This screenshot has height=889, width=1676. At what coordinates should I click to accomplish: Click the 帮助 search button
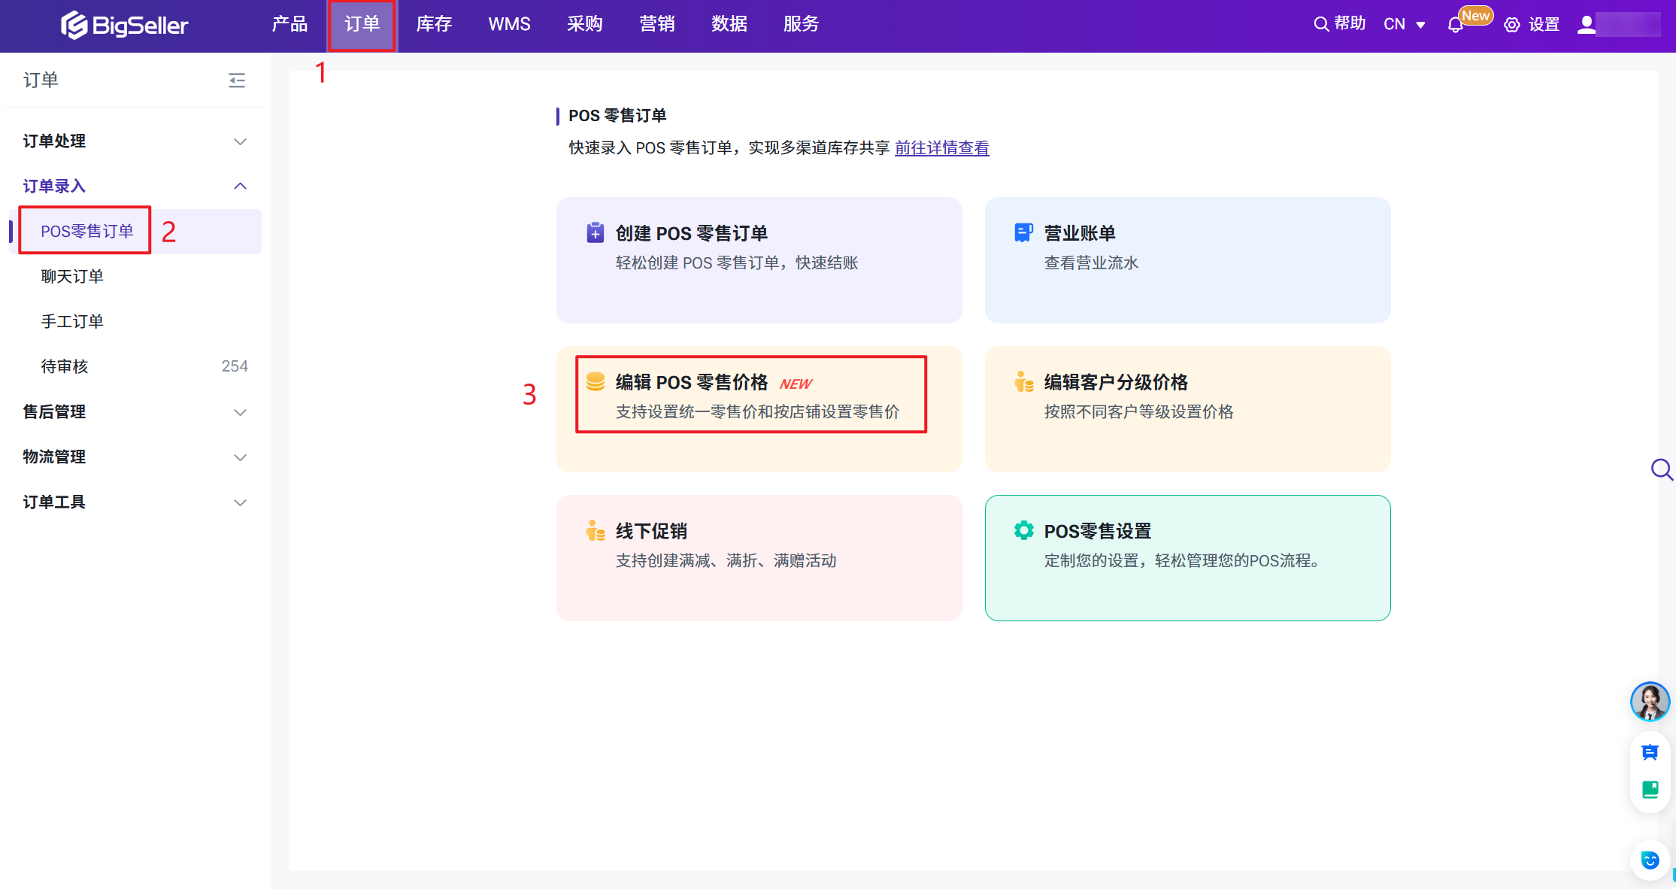point(1339,24)
